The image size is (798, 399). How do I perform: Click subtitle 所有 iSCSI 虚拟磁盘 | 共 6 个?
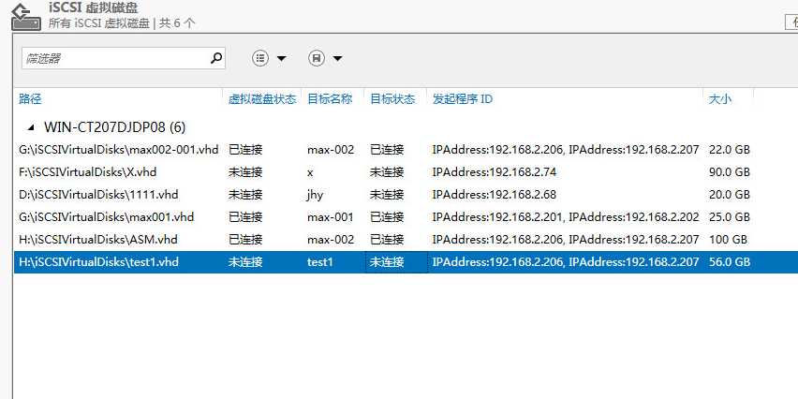(x=122, y=23)
